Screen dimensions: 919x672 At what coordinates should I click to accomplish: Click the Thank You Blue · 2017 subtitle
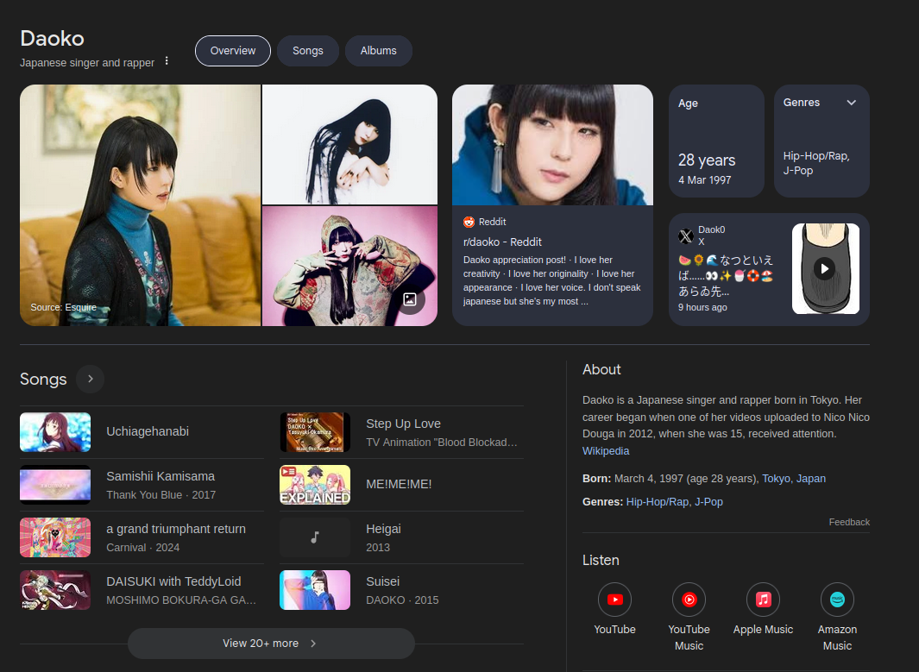(161, 495)
